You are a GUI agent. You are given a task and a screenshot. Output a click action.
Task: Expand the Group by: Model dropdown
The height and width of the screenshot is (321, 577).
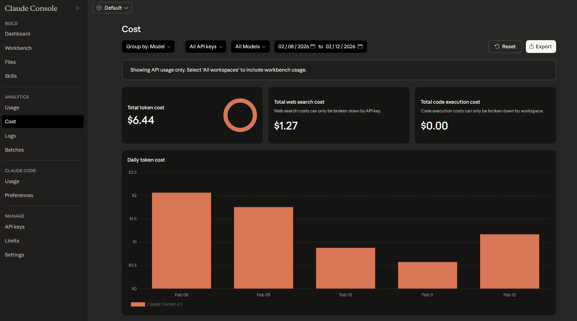[148, 46]
